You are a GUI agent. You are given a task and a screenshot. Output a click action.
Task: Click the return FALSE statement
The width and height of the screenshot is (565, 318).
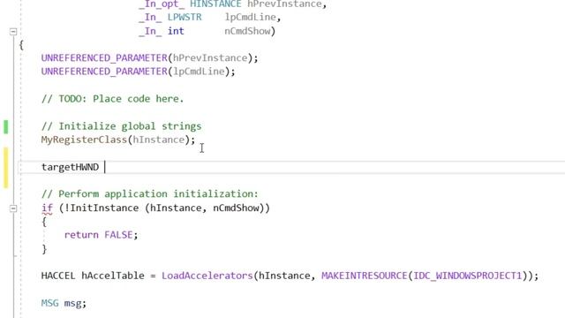click(x=101, y=235)
